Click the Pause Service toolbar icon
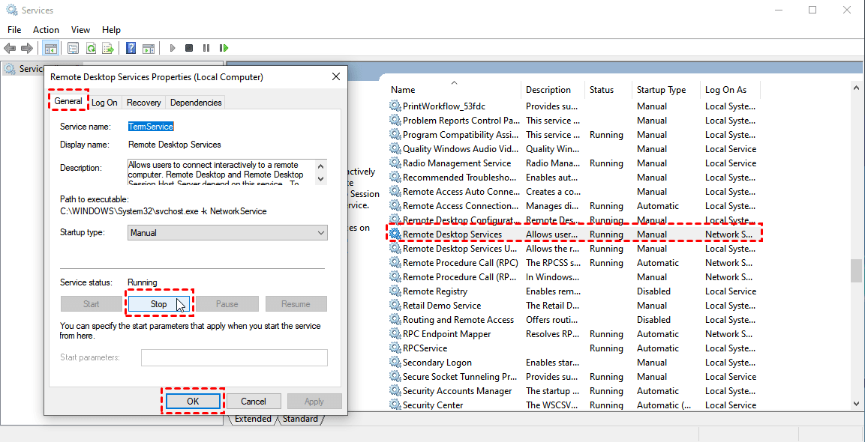 tap(206, 48)
